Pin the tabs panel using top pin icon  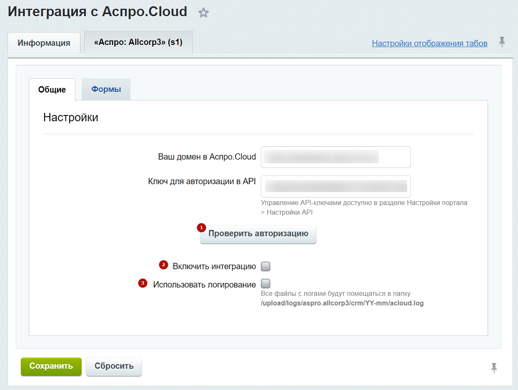coord(502,42)
